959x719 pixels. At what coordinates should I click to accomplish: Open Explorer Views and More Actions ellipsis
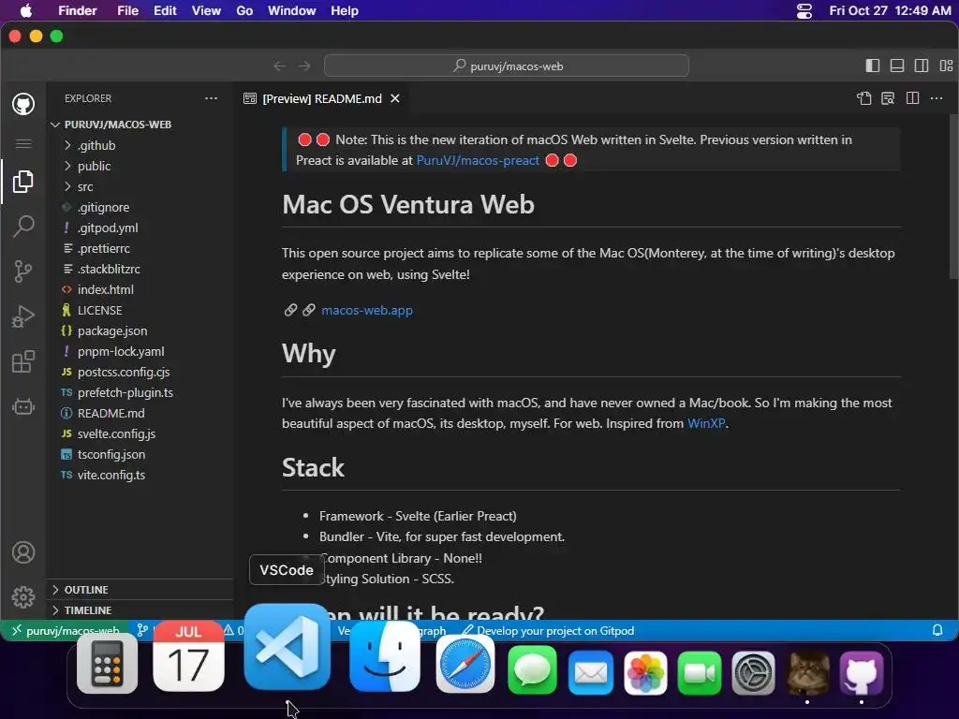pyautogui.click(x=211, y=98)
